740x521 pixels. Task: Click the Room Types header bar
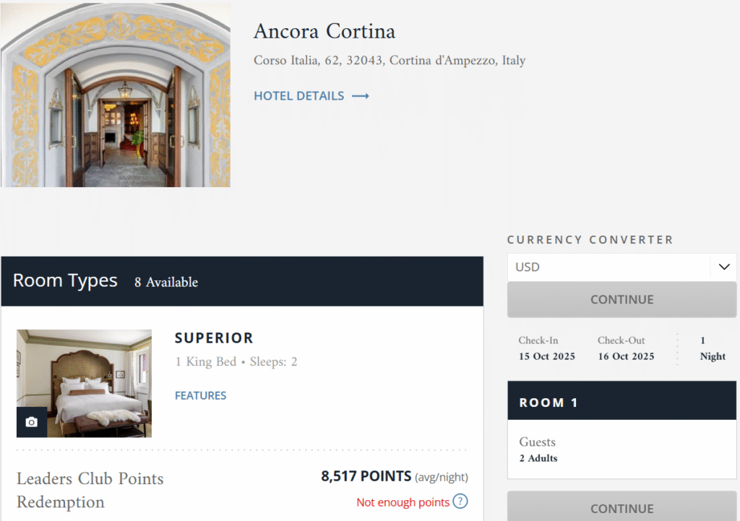coord(242,281)
